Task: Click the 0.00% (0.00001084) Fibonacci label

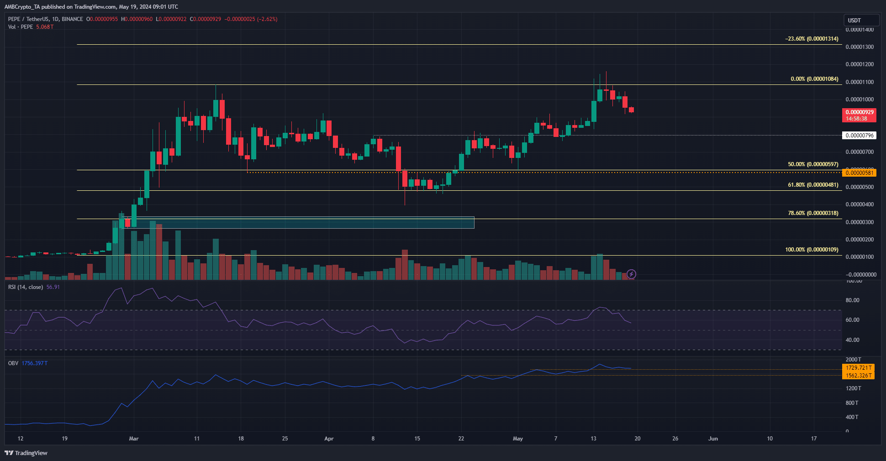Action: (814, 79)
